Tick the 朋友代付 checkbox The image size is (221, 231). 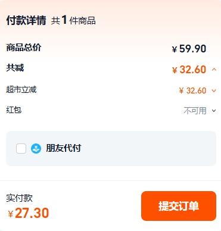pyautogui.click(x=21, y=148)
